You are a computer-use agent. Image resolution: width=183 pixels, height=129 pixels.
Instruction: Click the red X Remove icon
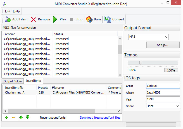[x=34, y=19]
